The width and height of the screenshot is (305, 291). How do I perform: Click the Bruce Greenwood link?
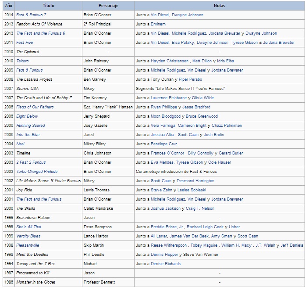[202, 116]
